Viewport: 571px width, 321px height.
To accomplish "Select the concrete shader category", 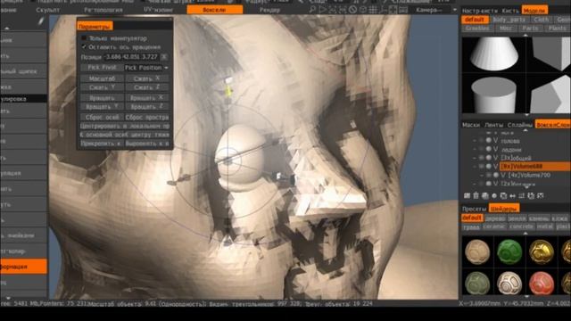I will pyautogui.click(x=521, y=226).
